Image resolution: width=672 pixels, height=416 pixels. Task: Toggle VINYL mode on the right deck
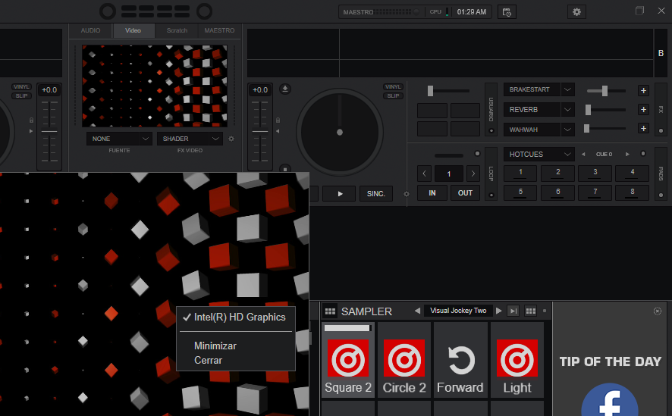click(x=393, y=87)
